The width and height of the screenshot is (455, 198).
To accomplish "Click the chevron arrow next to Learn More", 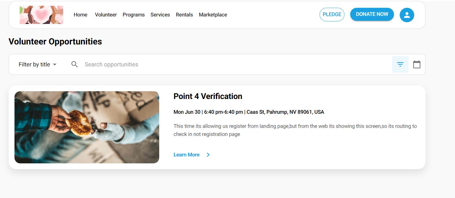I will 208,155.
